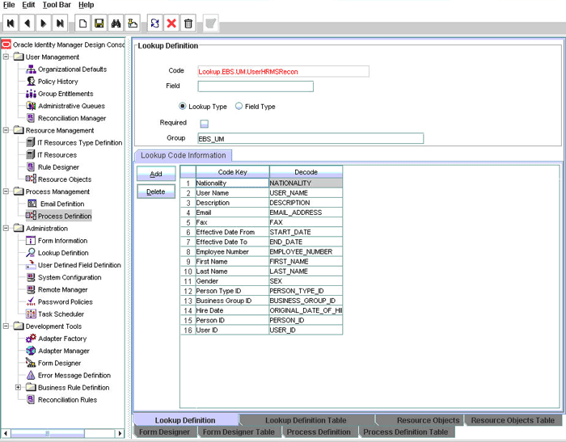Switch to Form Designer tab

pos(165,431)
